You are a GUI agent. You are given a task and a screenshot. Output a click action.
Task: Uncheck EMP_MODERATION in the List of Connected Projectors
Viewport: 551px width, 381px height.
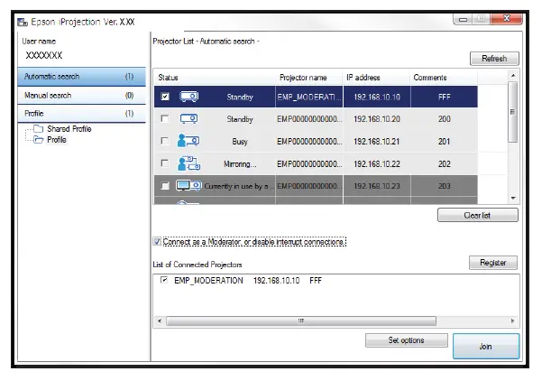click(164, 280)
